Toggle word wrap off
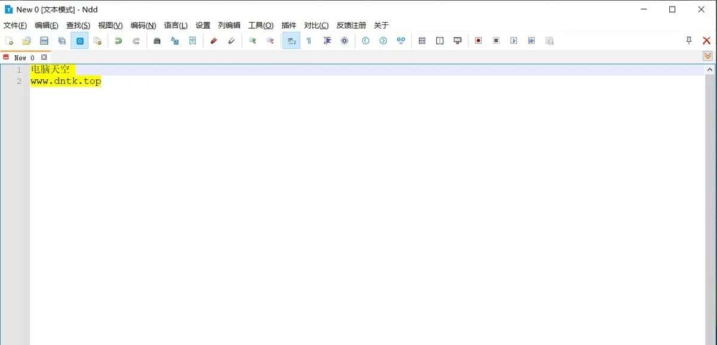The image size is (717, 345). click(x=291, y=41)
